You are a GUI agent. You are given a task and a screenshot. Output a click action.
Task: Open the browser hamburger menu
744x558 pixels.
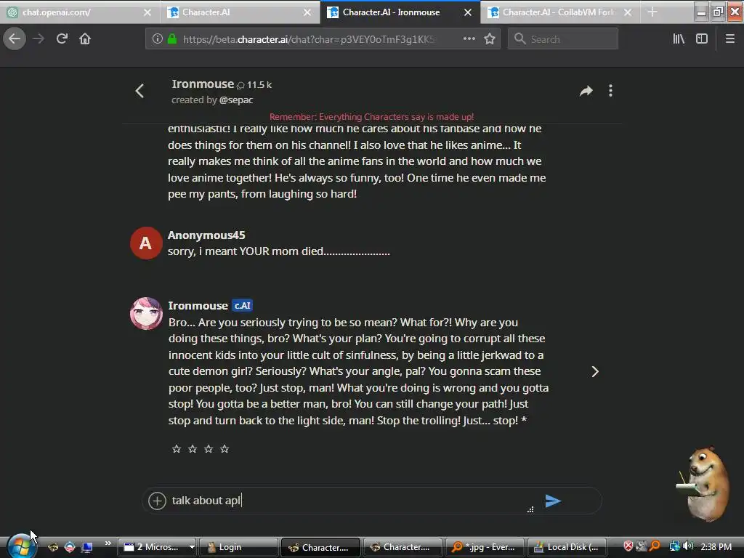[x=729, y=39]
